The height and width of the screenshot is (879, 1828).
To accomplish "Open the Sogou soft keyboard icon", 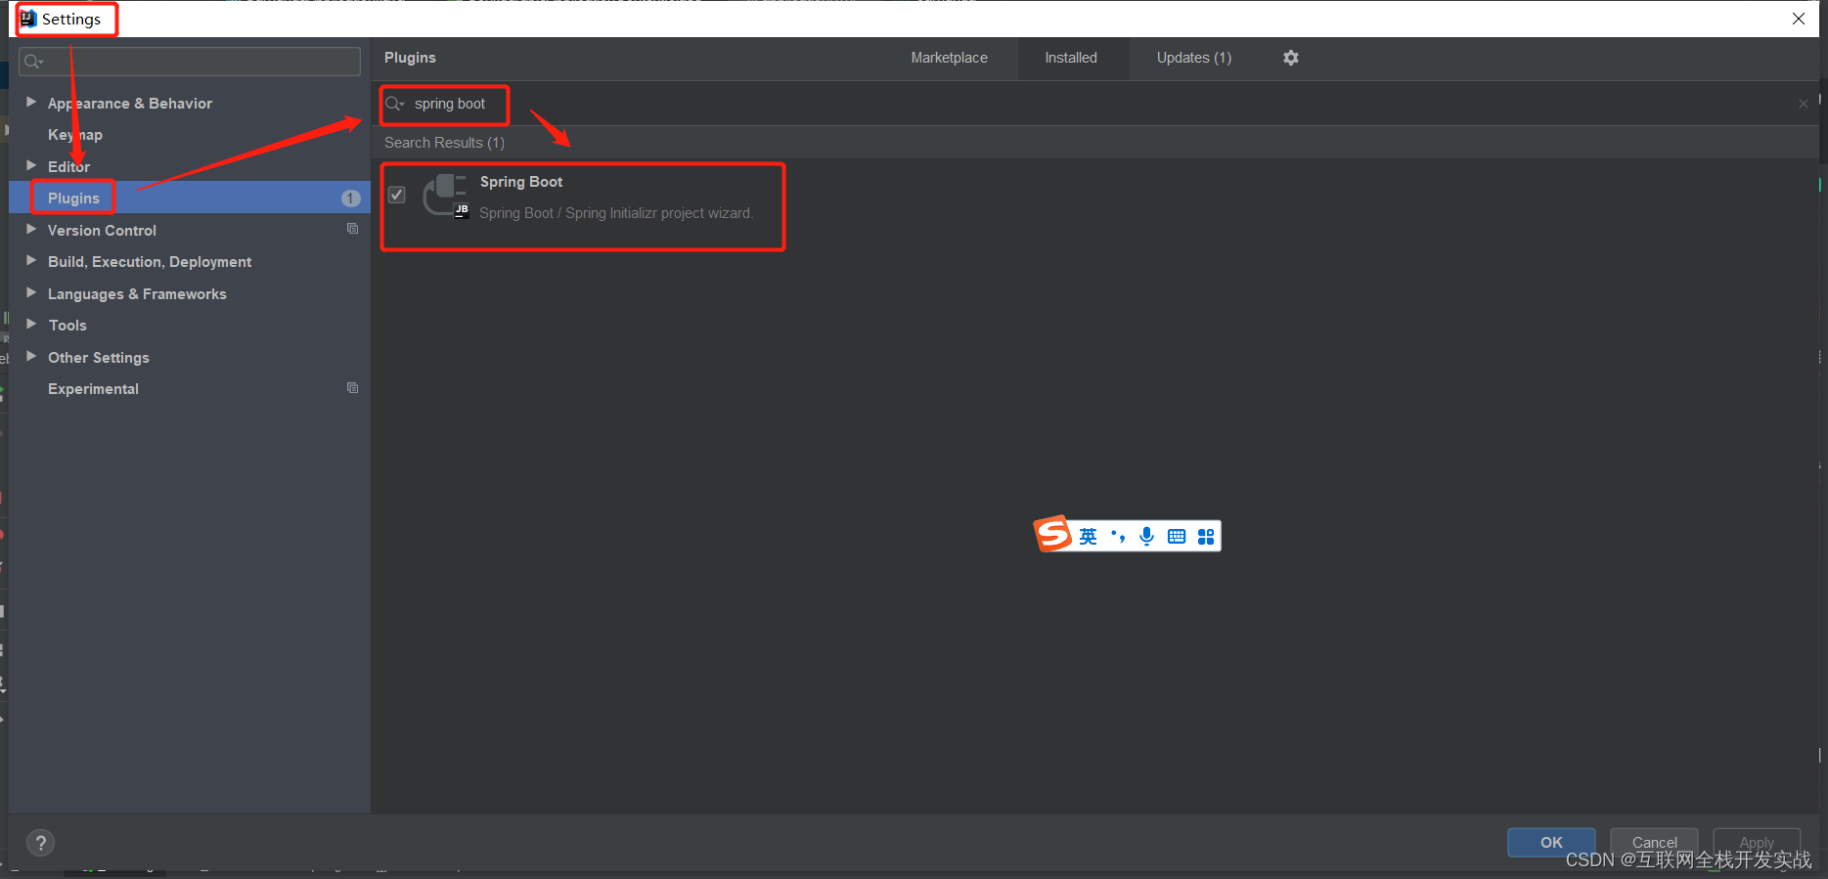I will pyautogui.click(x=1177, y=536).
